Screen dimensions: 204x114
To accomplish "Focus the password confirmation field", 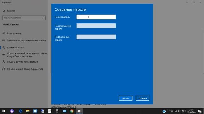I will click(x=96, y=26).
